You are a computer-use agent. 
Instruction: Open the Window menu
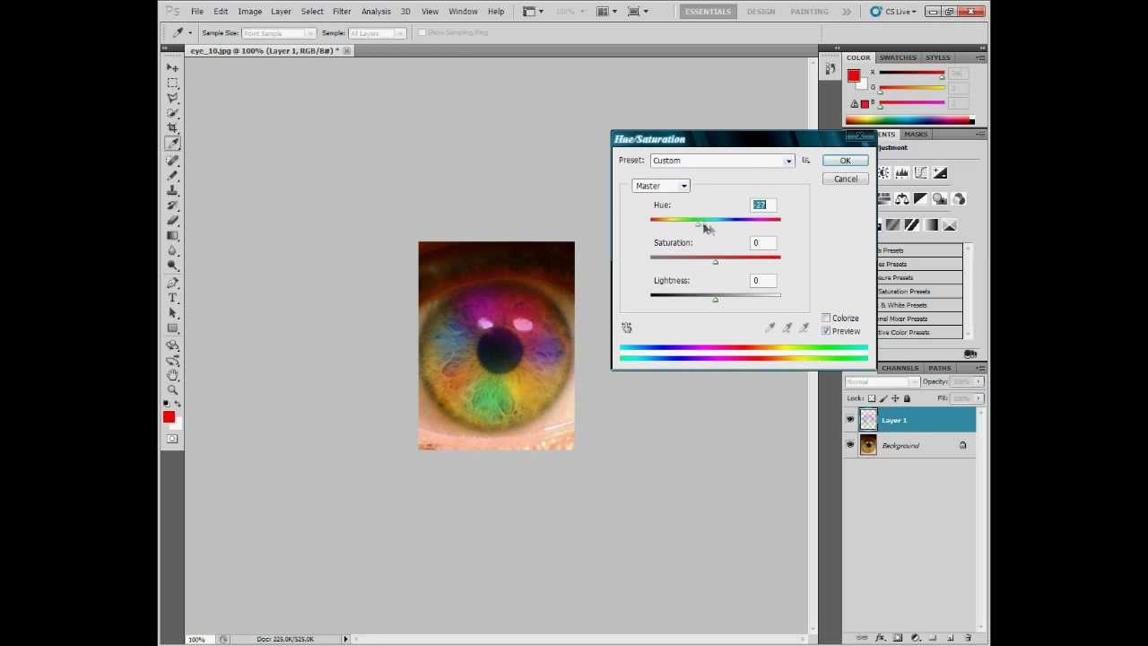tap(463, 12)
